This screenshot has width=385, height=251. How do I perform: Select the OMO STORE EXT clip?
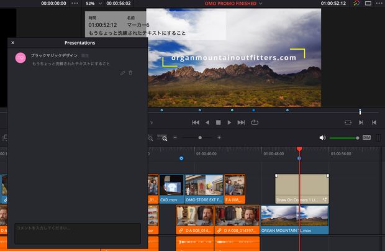(x=204, y=189)
